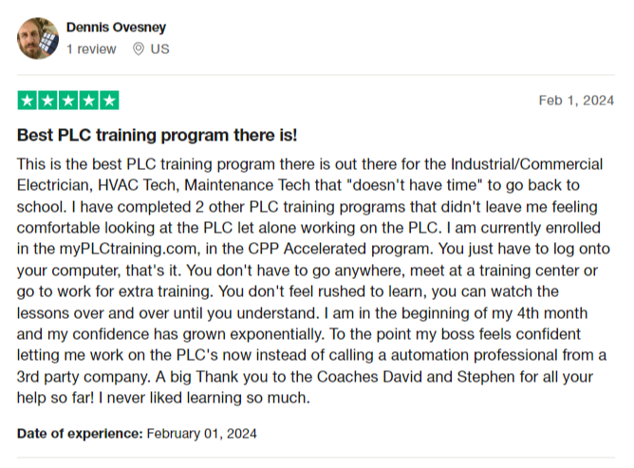Click the fourth green rating star
Viewport: 634px width, 468px height.
click(88, 101)
